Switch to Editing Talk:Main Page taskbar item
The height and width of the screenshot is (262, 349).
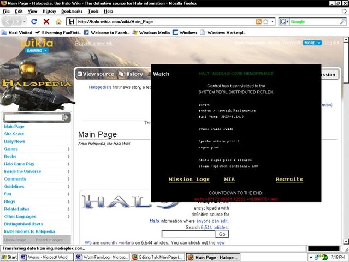[158, 257]
